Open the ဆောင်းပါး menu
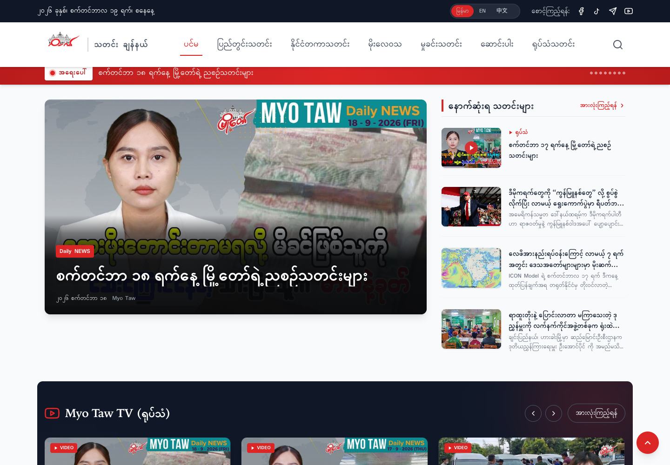Image resolution: width=670 pixels, height=465 pixels. coord(497,45)
